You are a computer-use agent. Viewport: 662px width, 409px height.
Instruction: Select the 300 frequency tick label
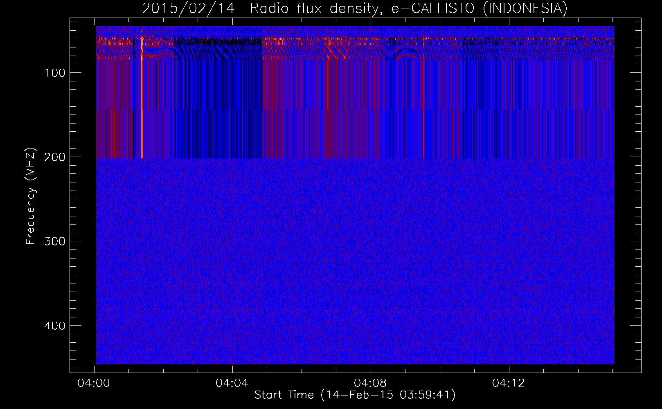pos(55,242)
